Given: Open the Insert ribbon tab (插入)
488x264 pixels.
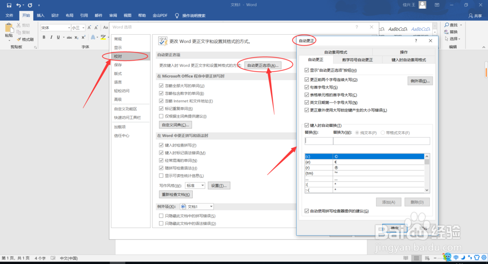Looking at the screenshot, I should click(x=41, y=16).
